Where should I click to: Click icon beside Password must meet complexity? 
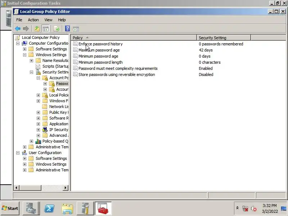click(75, 68)
